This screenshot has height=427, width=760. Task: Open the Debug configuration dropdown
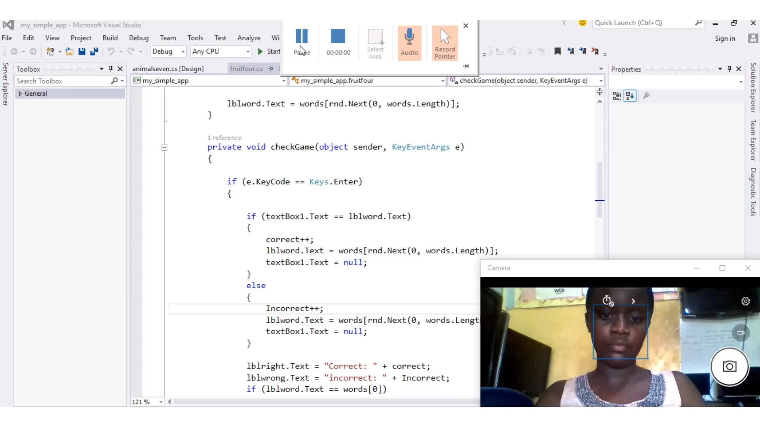pos(169,51)
